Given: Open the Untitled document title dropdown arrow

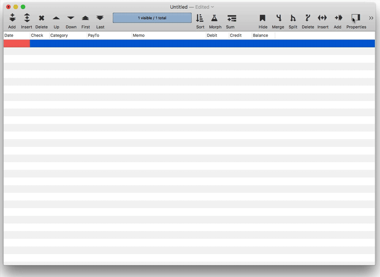Looking at the screenshot, I should click(212, 7).
